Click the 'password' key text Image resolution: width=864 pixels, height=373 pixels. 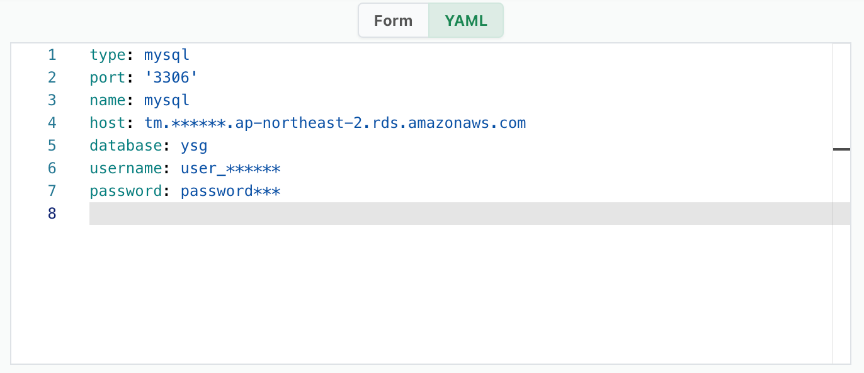point(126,191)
